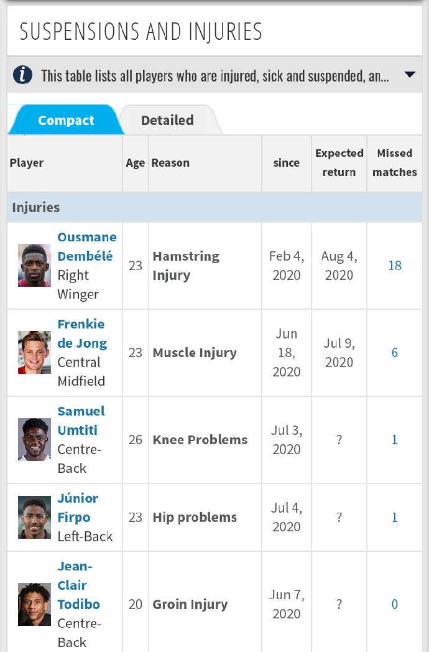
Task: Open Dembélé's 18 missed matches link
Action: click(x=395, y=266)
